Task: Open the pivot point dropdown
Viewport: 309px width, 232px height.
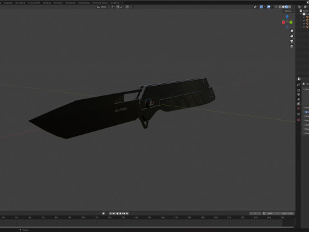Action: click(x=113, y=7)
